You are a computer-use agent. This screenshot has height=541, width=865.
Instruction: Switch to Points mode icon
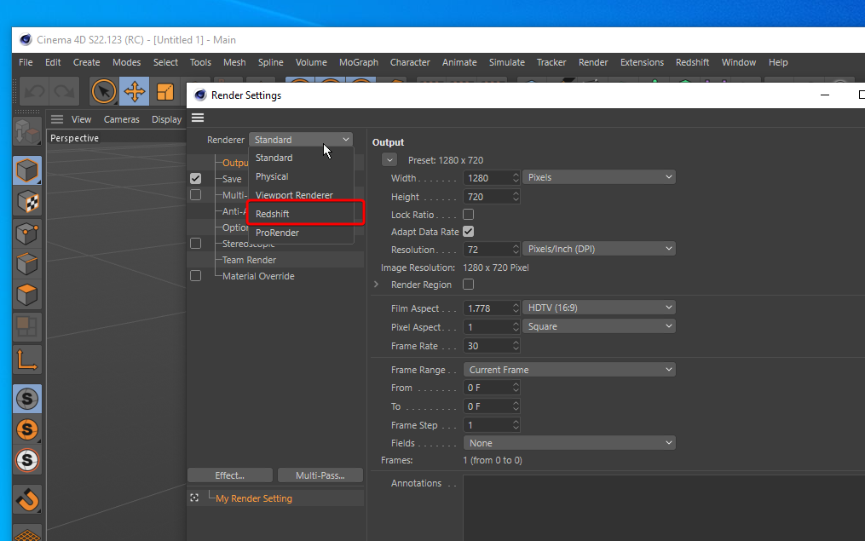(27, 233)
